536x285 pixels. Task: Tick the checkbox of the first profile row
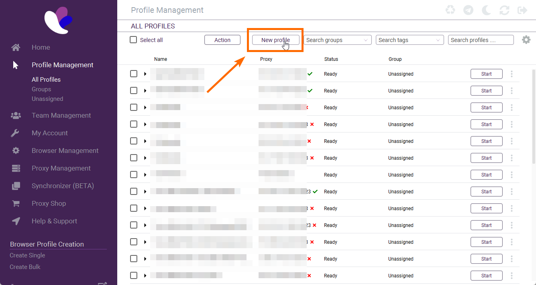click(x=134, y=74)
